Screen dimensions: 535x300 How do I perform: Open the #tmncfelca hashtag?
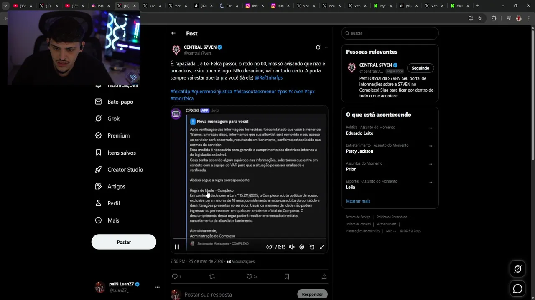pos(182,99)
